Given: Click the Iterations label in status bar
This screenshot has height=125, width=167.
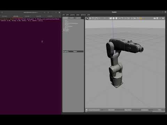Looking at the screenshot, I should (x=145, y=110).
